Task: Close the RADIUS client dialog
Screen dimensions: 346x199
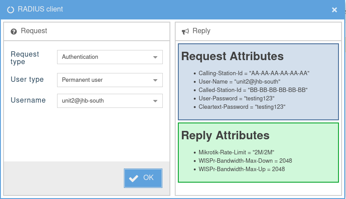Action: [x=334, y=10]
